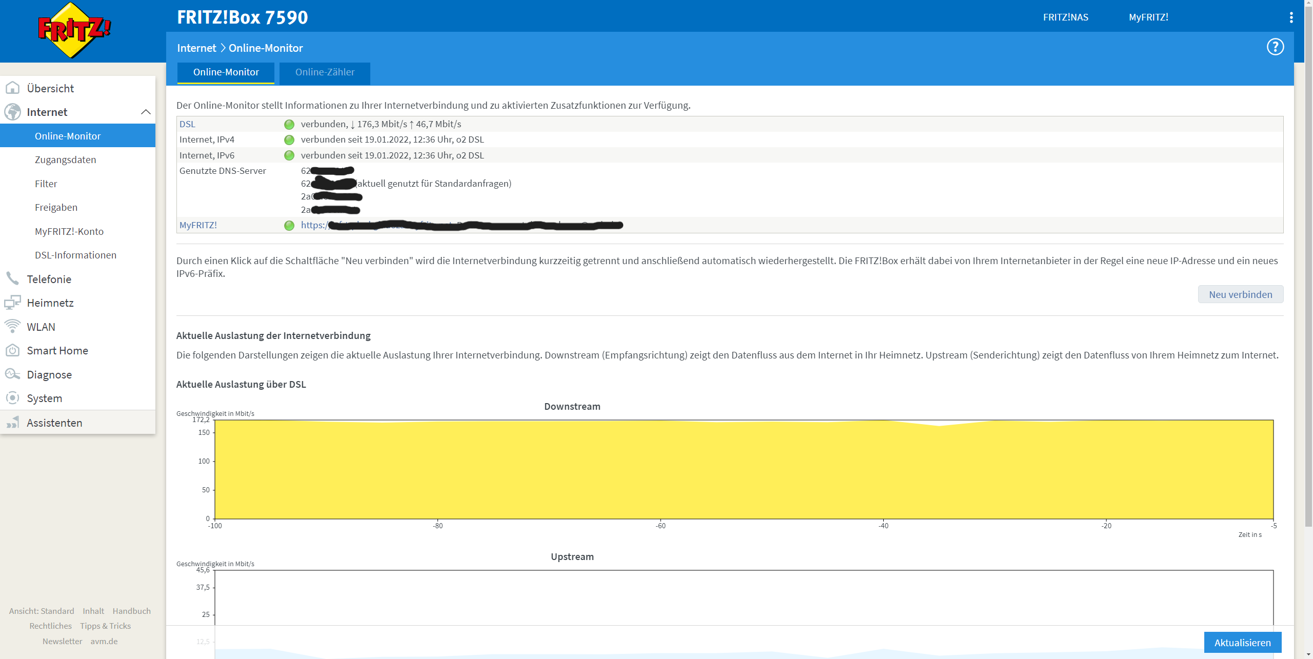
Task: Click the Heimnetz network icon
Action: 12,303
